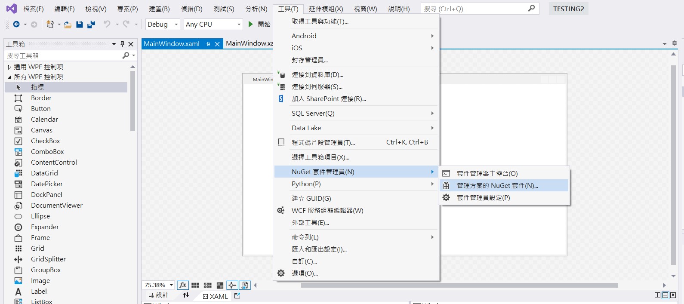The image size is (684, 304).
Task: Switch to the 設計 design tab
Action: [158, 295]
